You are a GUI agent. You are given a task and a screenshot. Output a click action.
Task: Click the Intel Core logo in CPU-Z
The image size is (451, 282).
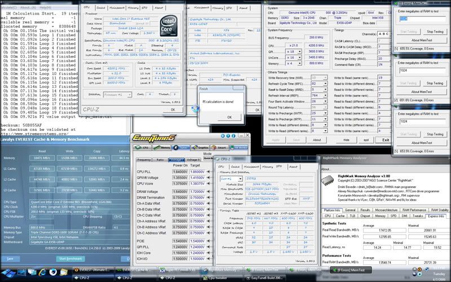(x=169, y=26)
